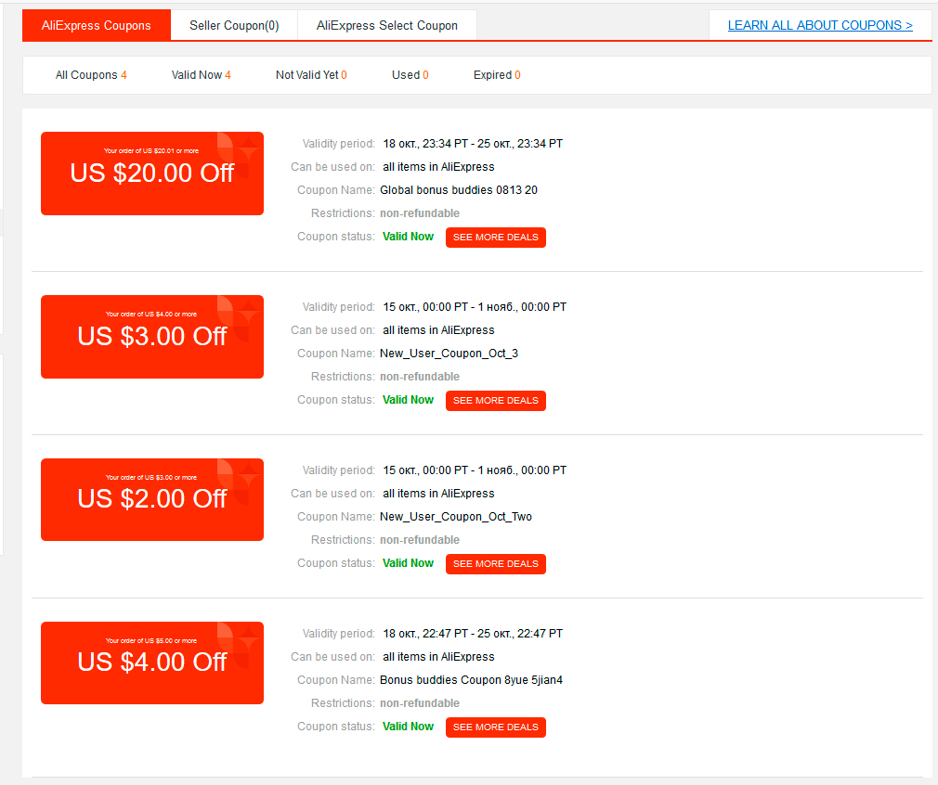Select the US $3.00 Off coupon card
The height and width of the screenshot is (785, 938).
click(152, 337)
